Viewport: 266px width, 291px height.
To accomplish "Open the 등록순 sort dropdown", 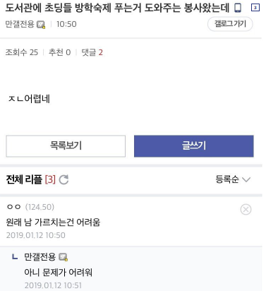I will click(x=233, y=179).
